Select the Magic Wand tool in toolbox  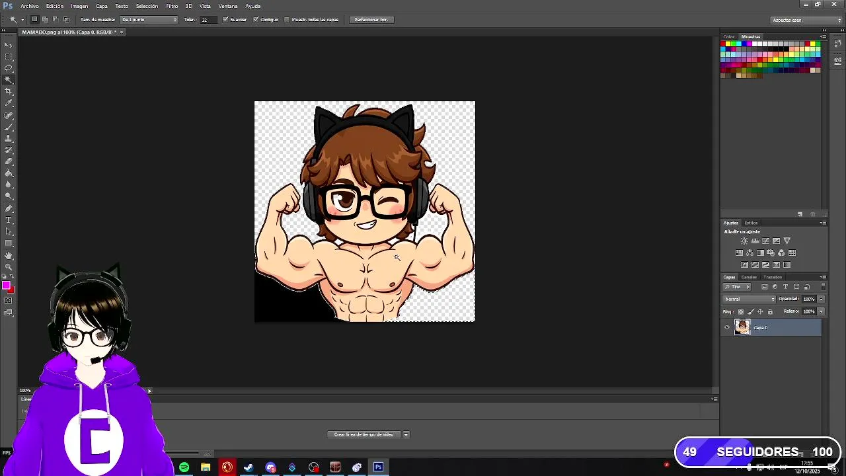point(9,79)
